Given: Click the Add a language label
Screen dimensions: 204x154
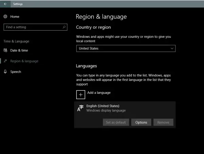Looking at the screenshot, I should (99, 93).
